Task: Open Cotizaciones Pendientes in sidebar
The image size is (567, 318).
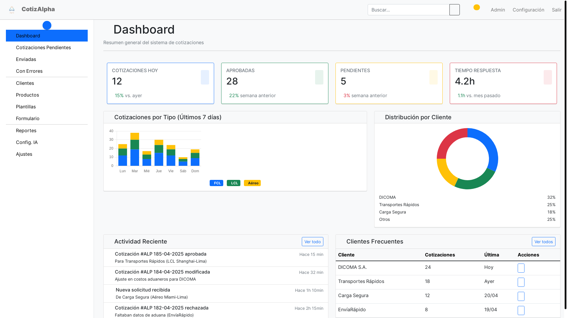Action: tap(47, 47)
